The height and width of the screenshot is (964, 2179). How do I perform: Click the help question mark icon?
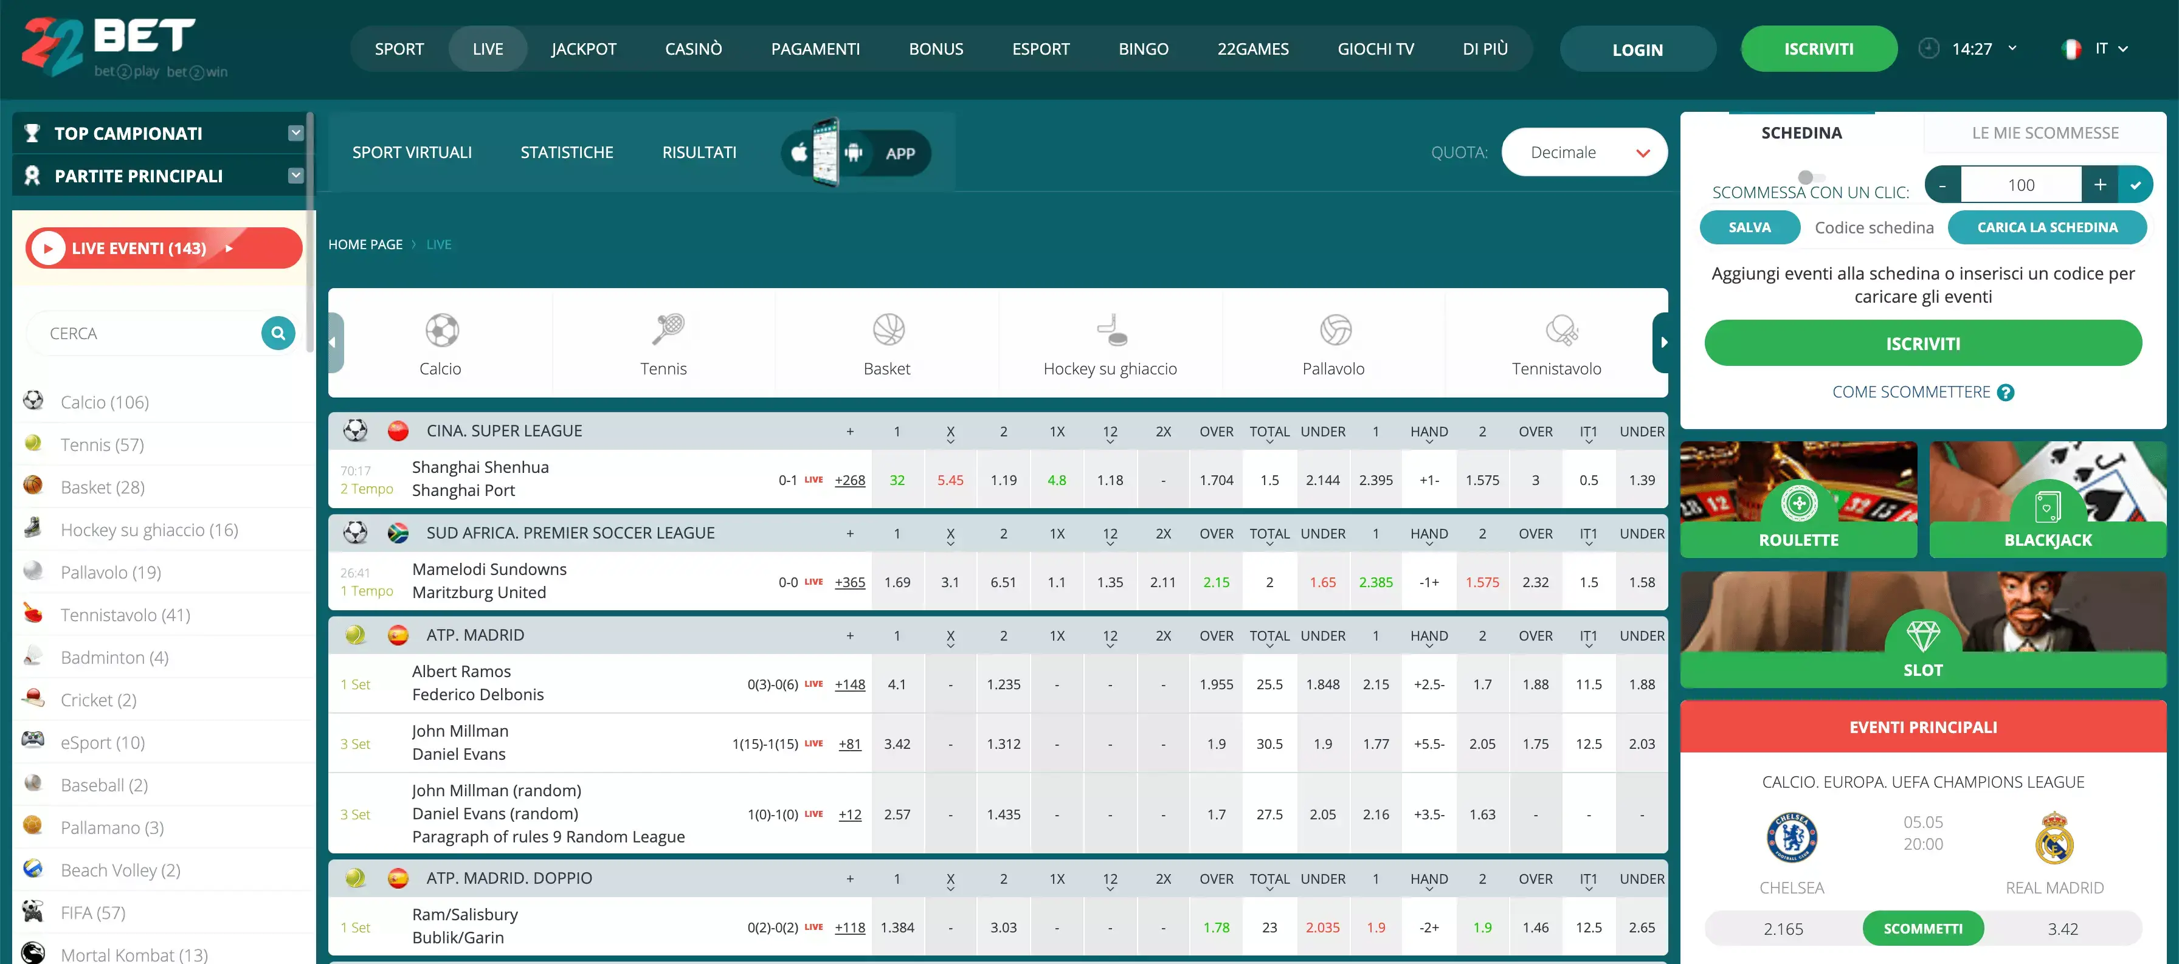2005,393
